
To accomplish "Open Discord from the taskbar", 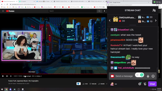I will 10,89.
